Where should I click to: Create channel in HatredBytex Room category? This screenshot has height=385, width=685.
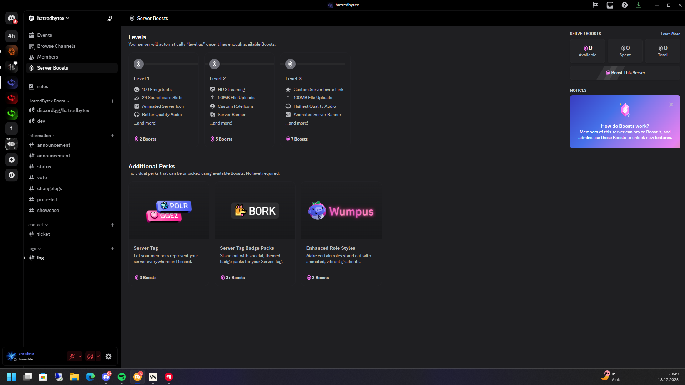click(x=112, y=101)
